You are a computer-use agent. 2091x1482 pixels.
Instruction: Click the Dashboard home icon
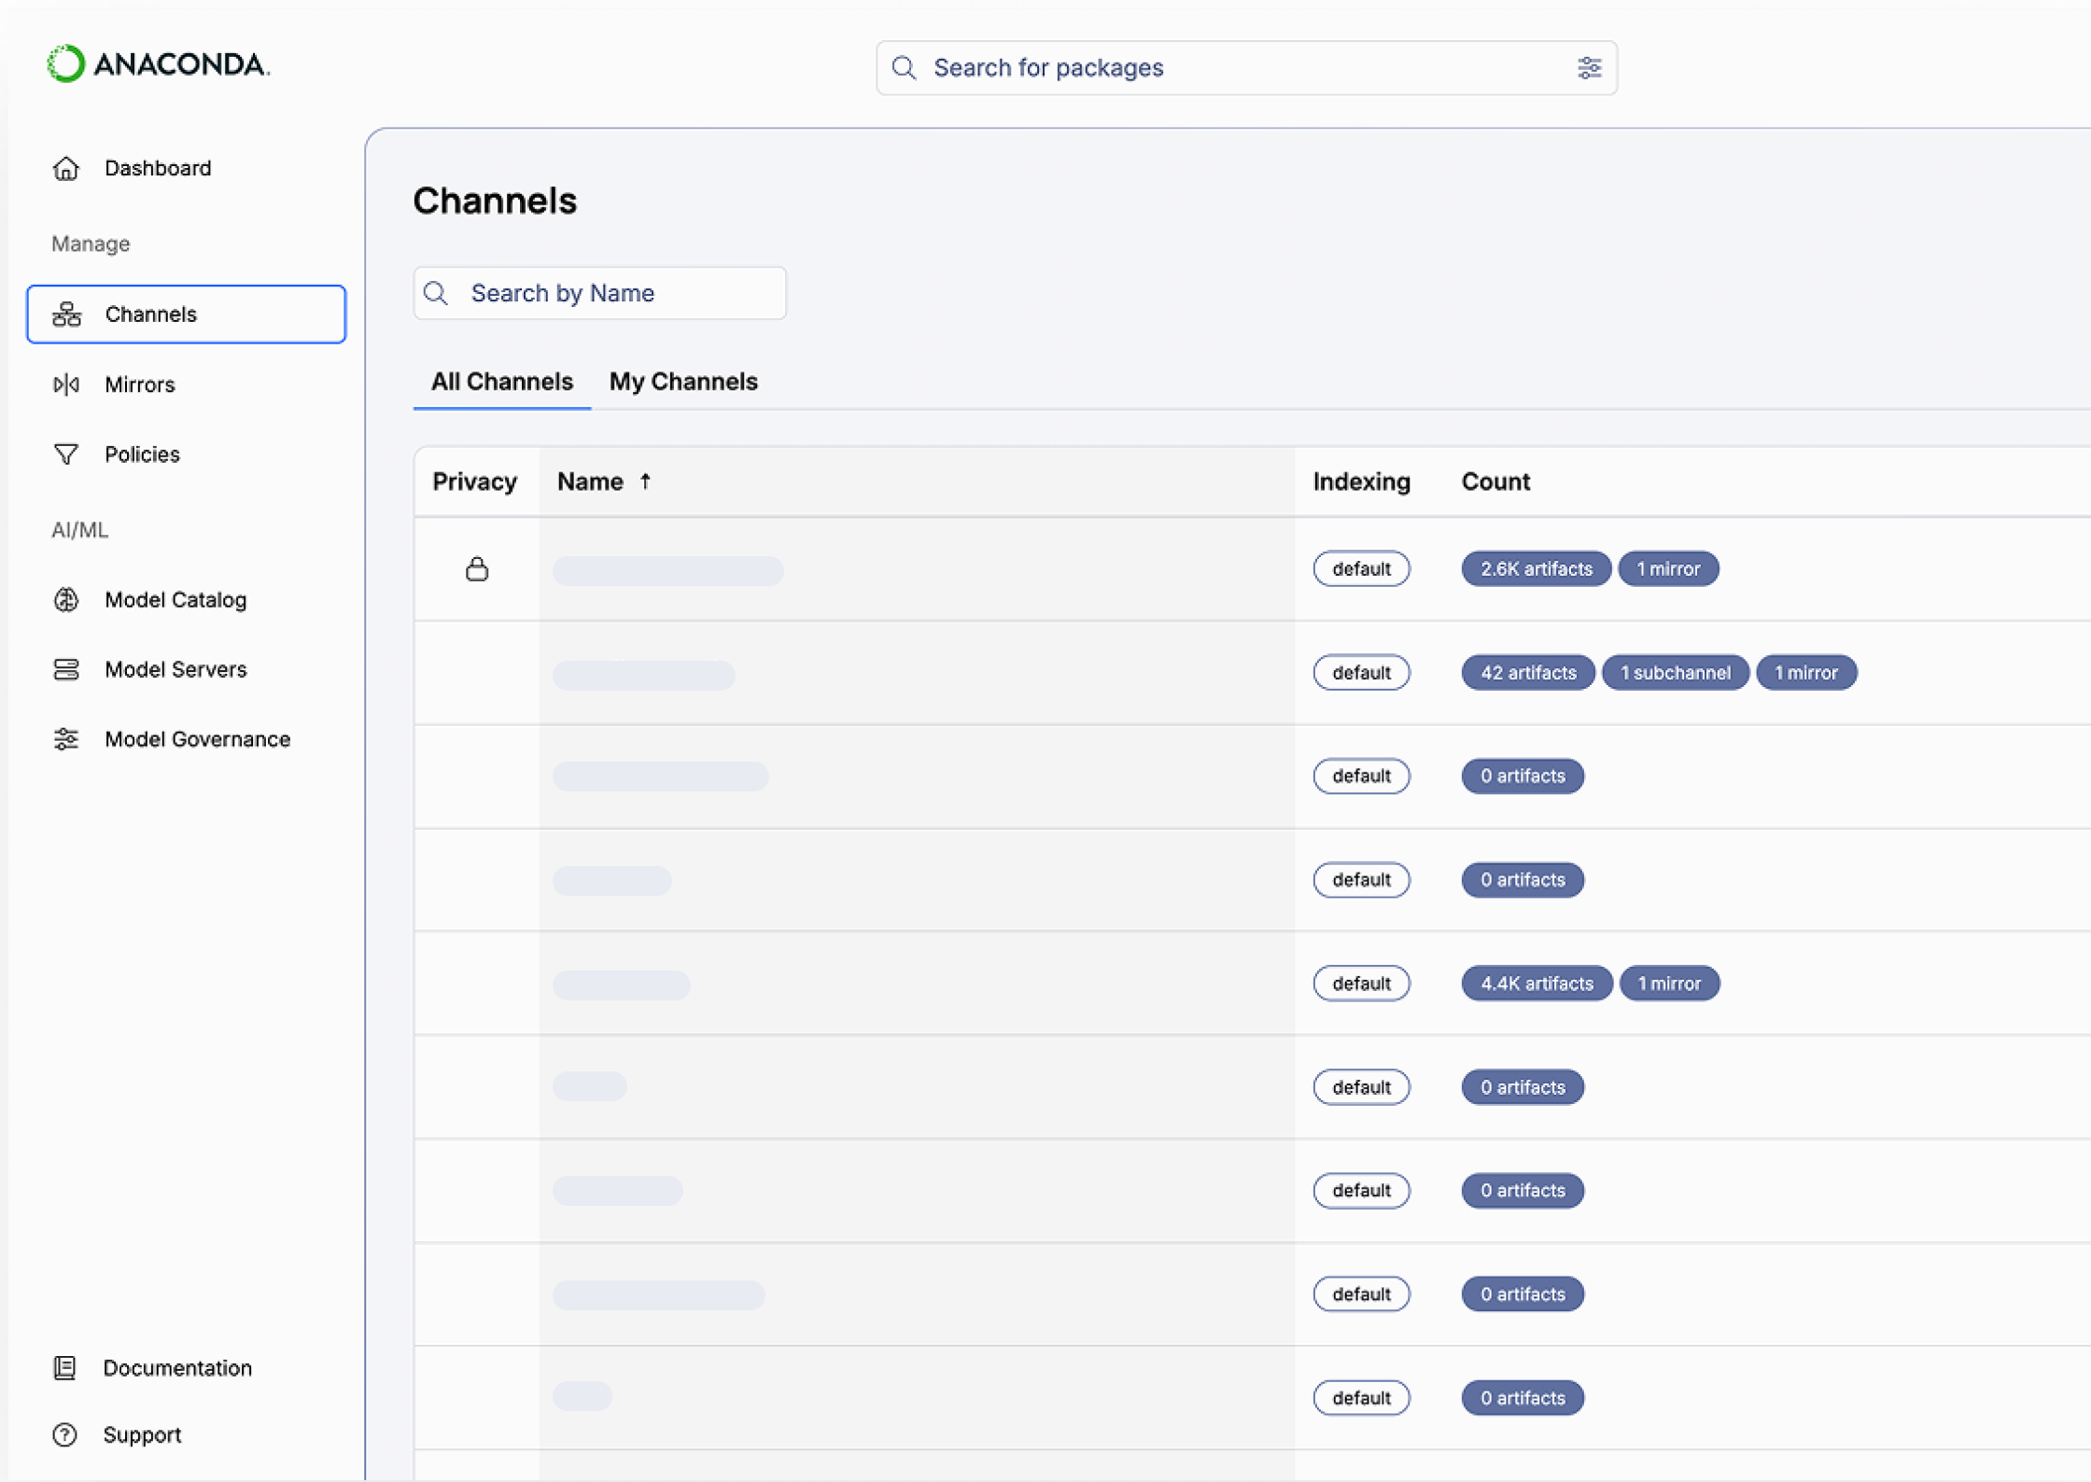point(66,168)
